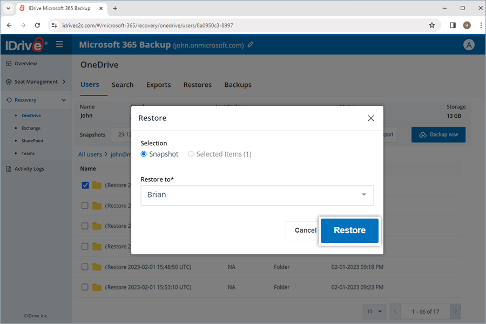The width and height of the screenshot is (486, 324).
Task: Open the hamburger menu next to IDrive logo
Action: (x=59, y=44)
